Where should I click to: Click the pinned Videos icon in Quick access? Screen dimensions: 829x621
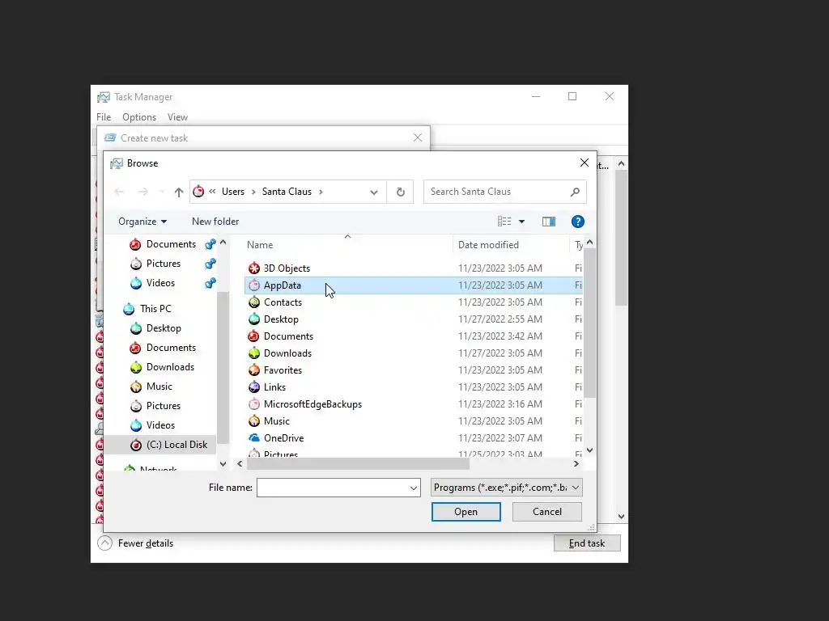[x=136, y=282]
